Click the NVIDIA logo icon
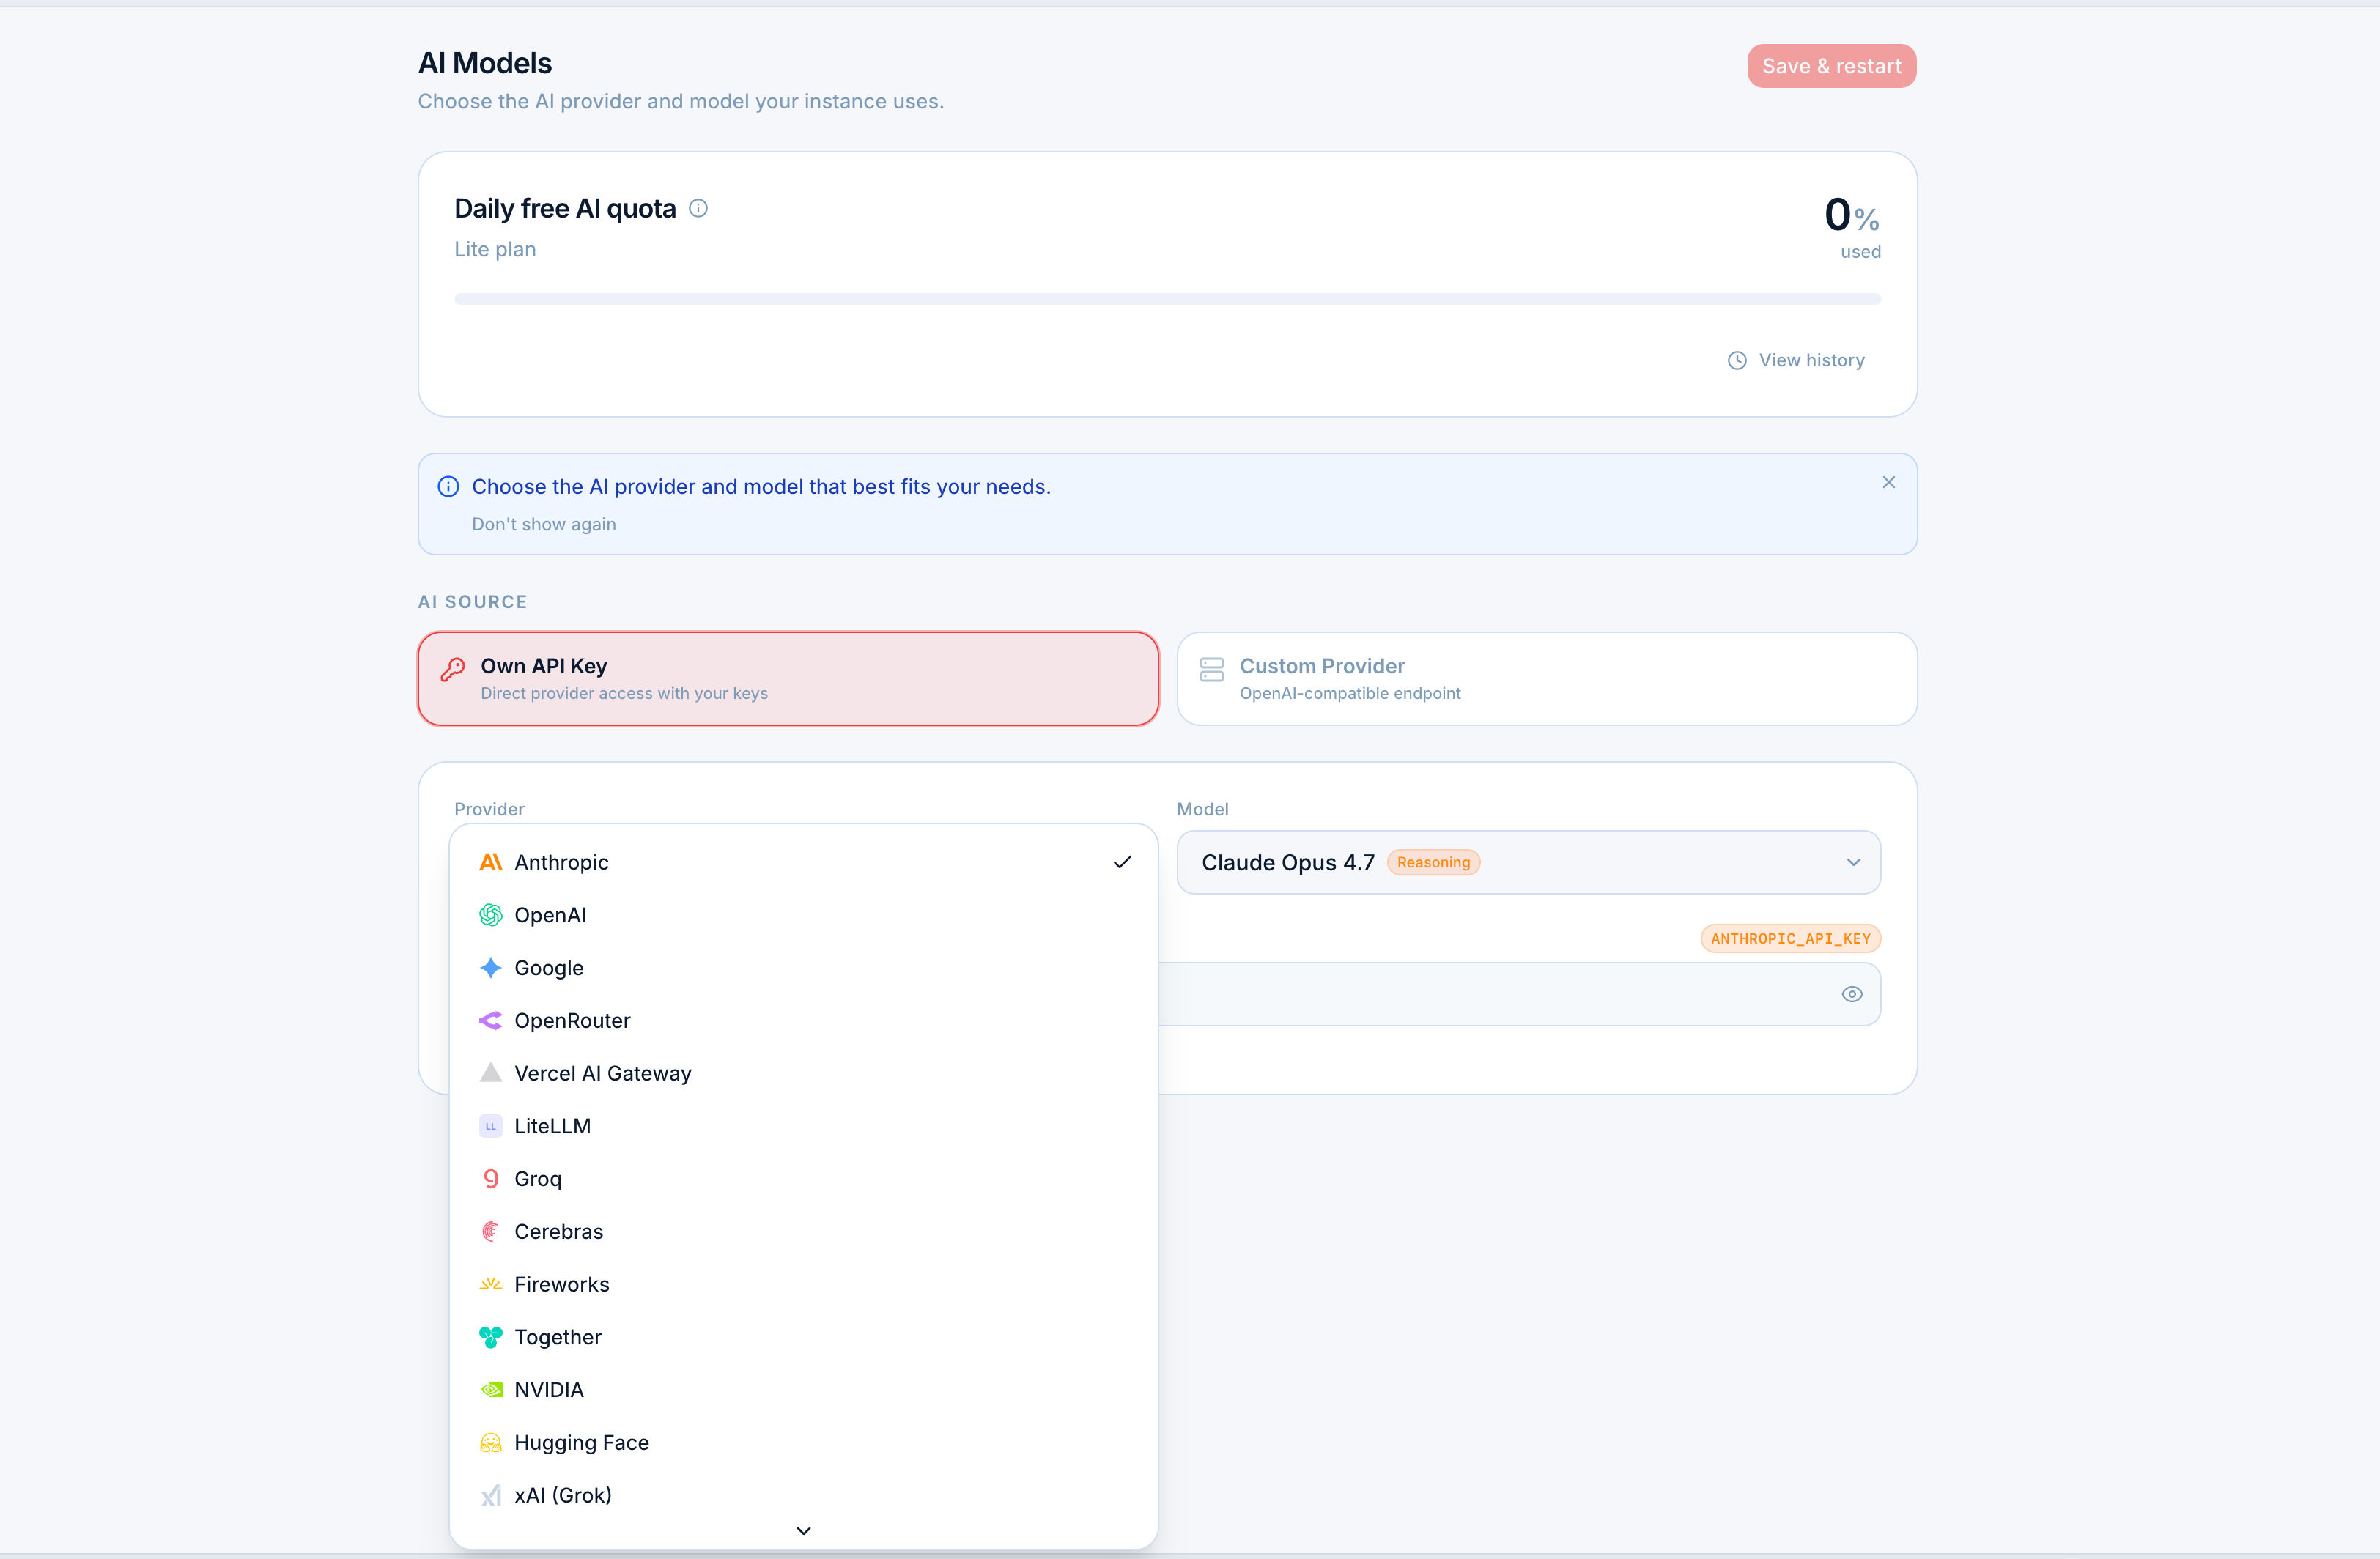The width and height of the screenshot is (2380, 1559). [490, 1390]
